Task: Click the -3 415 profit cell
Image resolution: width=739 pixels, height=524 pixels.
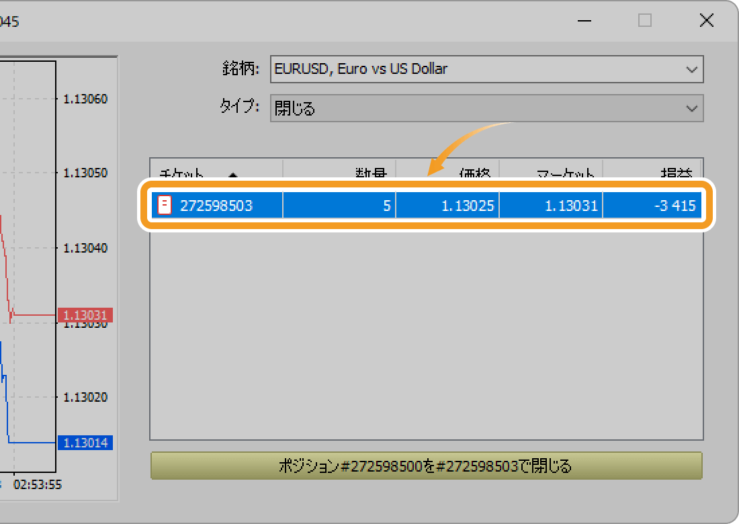Action: (652, 206)
